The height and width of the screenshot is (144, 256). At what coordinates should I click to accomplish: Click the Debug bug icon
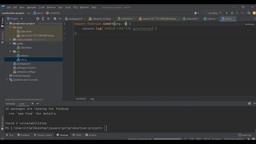pos(232,13)
